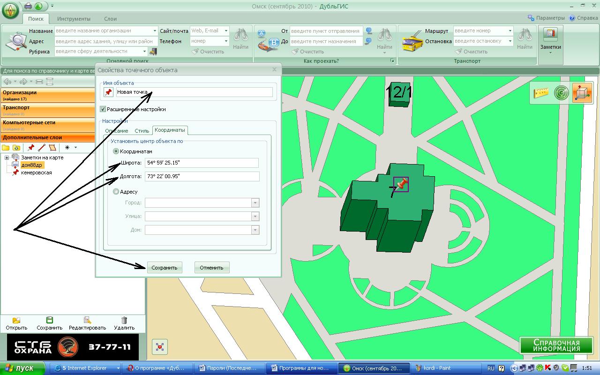Image resolution: width=600 pixels, height=375 pixels.
Task: Select дом88др in the layers tree
Action: tap(32, 165)
